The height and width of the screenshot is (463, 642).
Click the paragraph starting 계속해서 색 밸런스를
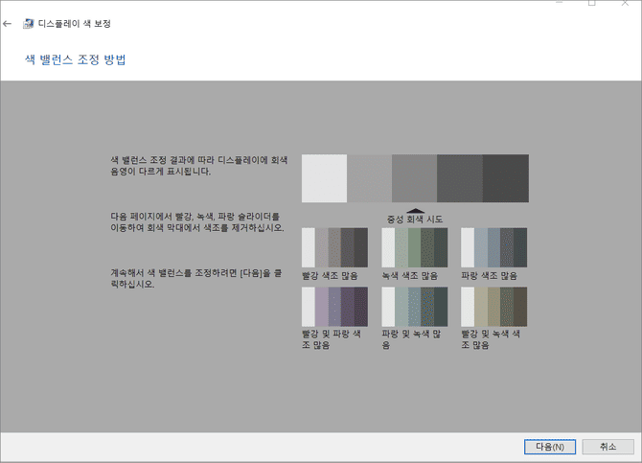[196, 279]
